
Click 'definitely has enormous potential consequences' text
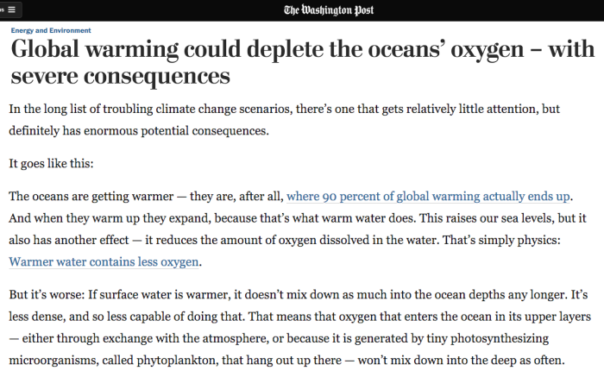(139, 131)
